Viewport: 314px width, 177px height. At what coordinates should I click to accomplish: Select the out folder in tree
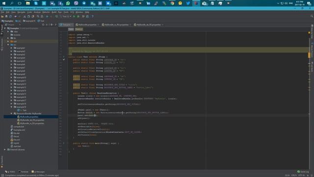pos(13,41)
